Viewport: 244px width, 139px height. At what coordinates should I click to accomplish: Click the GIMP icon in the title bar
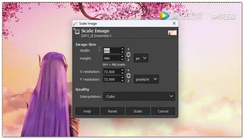pos(76,23)
